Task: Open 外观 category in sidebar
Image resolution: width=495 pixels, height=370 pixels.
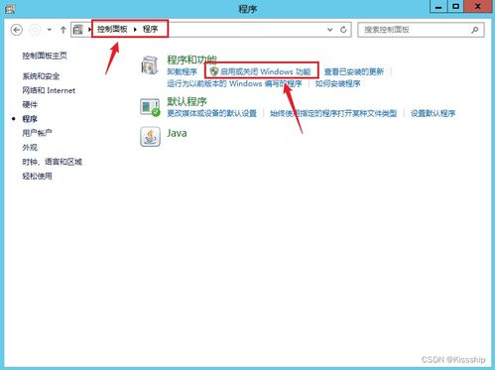Action: pos(30,147)
